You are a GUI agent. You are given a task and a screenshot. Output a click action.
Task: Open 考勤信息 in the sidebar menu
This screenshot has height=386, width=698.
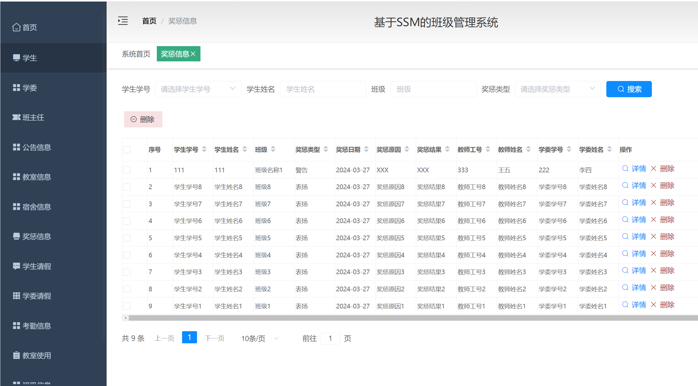[x=53, y=326]
